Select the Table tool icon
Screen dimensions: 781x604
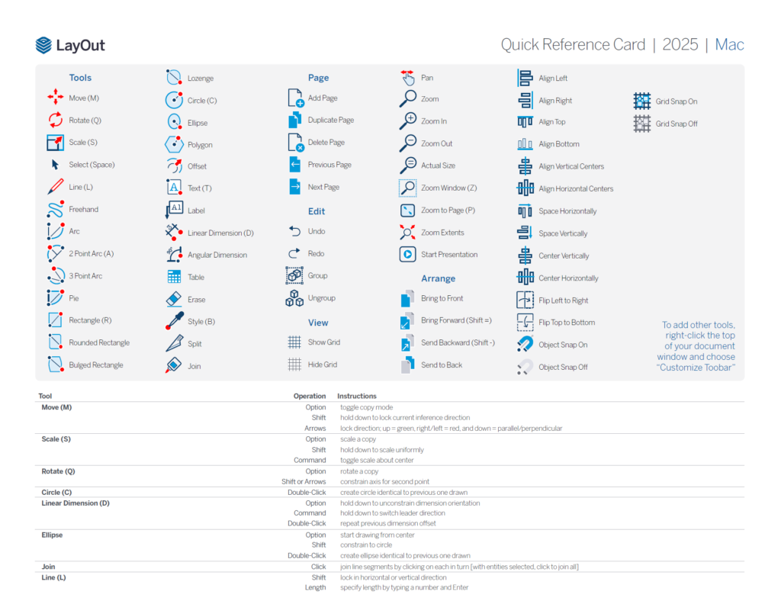pos(174,277)
